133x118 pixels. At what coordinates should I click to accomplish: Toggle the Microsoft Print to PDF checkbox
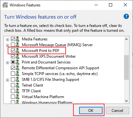click(x=13, y=51)
